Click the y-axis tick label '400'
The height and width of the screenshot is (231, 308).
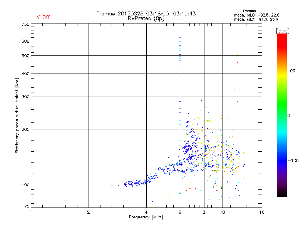[x=25, y=74]
